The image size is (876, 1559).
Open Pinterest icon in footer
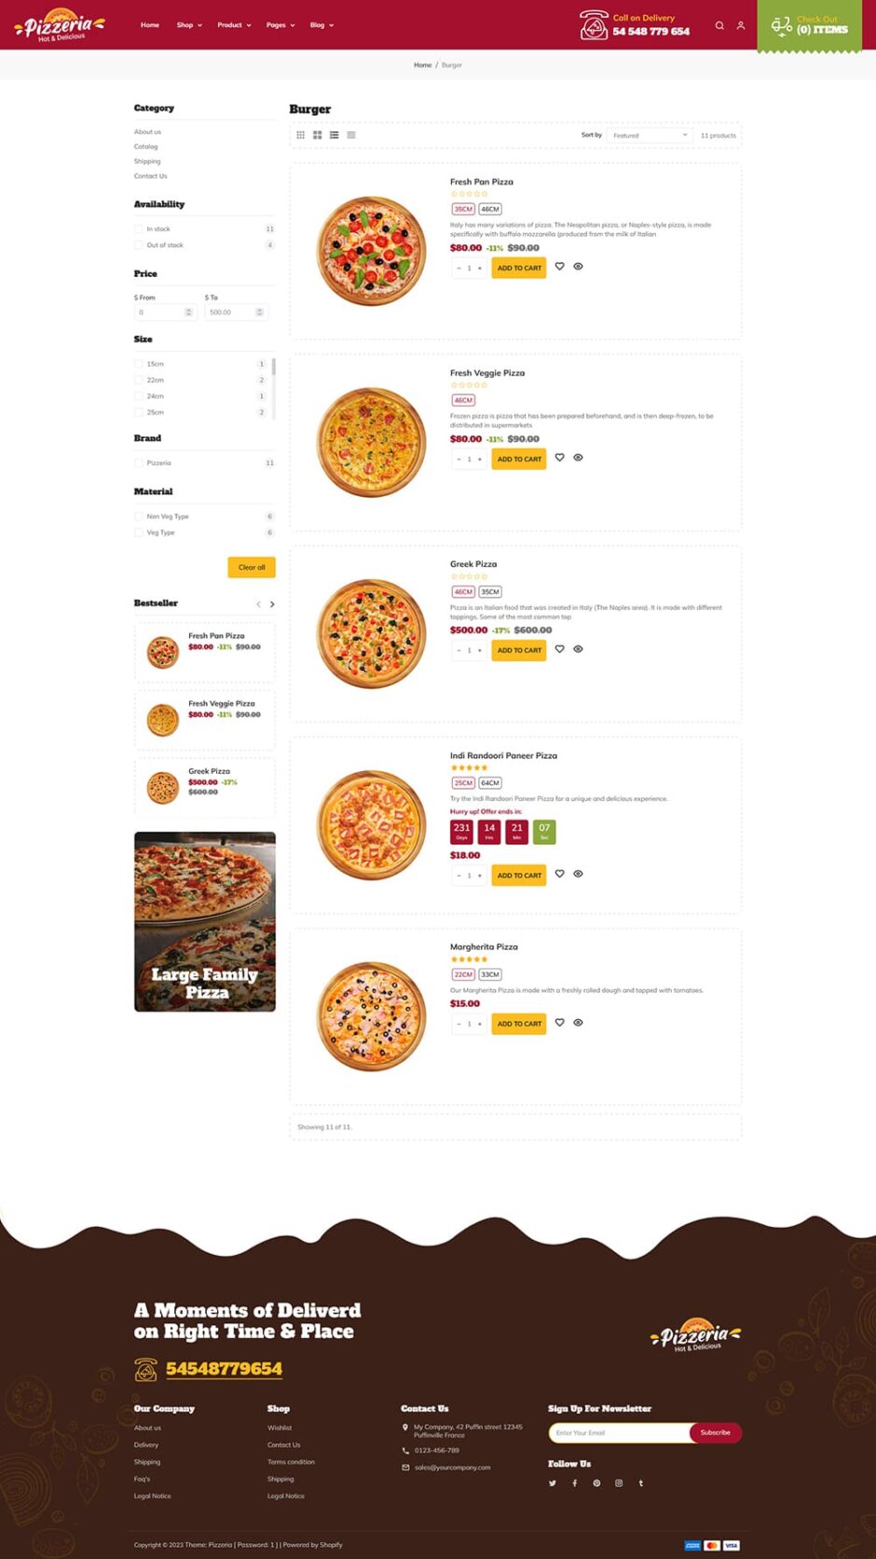[596, 1483]
